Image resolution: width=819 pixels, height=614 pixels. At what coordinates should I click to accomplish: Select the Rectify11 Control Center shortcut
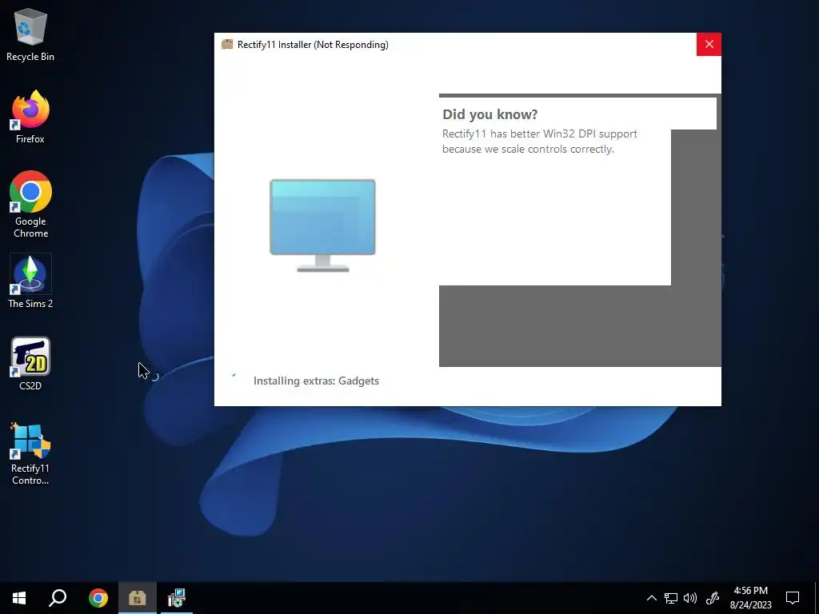30,454
